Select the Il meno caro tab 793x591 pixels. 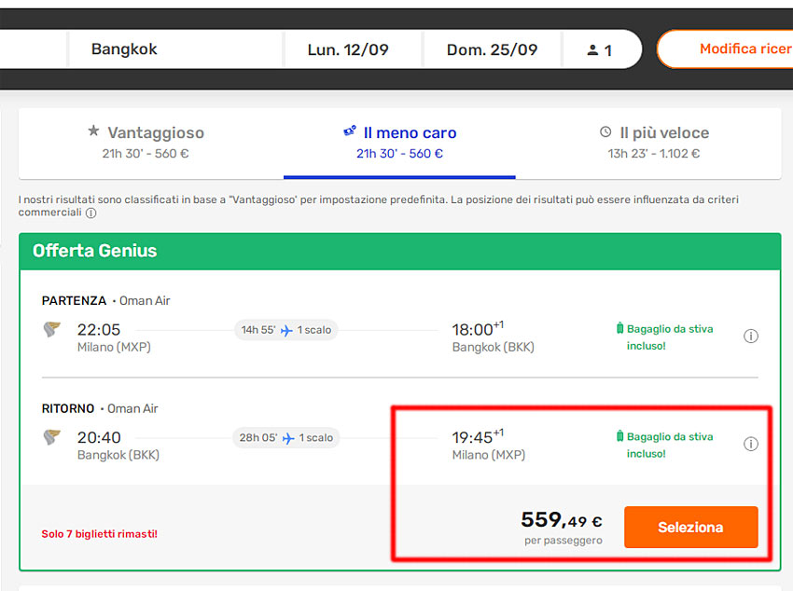399,142
